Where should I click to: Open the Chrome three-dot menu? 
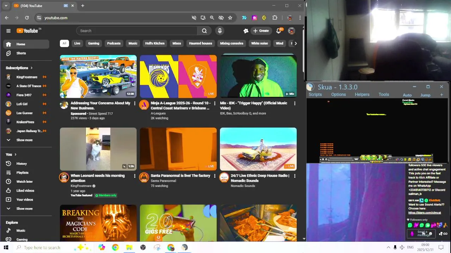point(300,18)
